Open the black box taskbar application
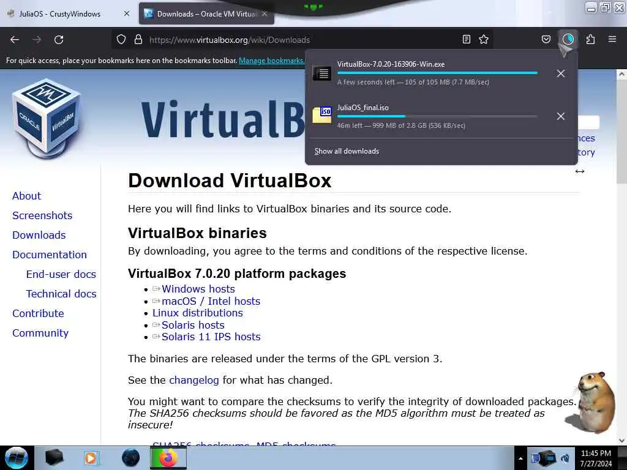Screen dimensions: 627x470 (x=54, y=458)
